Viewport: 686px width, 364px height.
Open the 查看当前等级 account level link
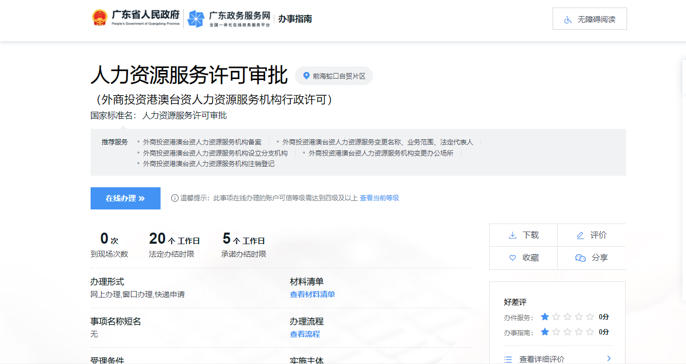[379, 198]
